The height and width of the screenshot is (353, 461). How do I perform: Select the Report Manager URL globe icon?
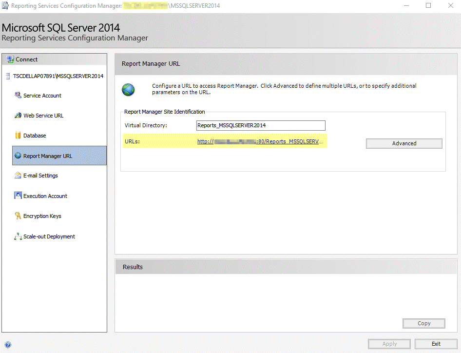coord(18,156)
